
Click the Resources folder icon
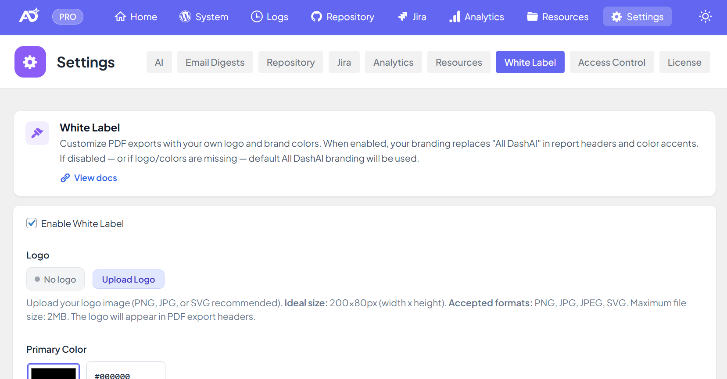point(532,17)
